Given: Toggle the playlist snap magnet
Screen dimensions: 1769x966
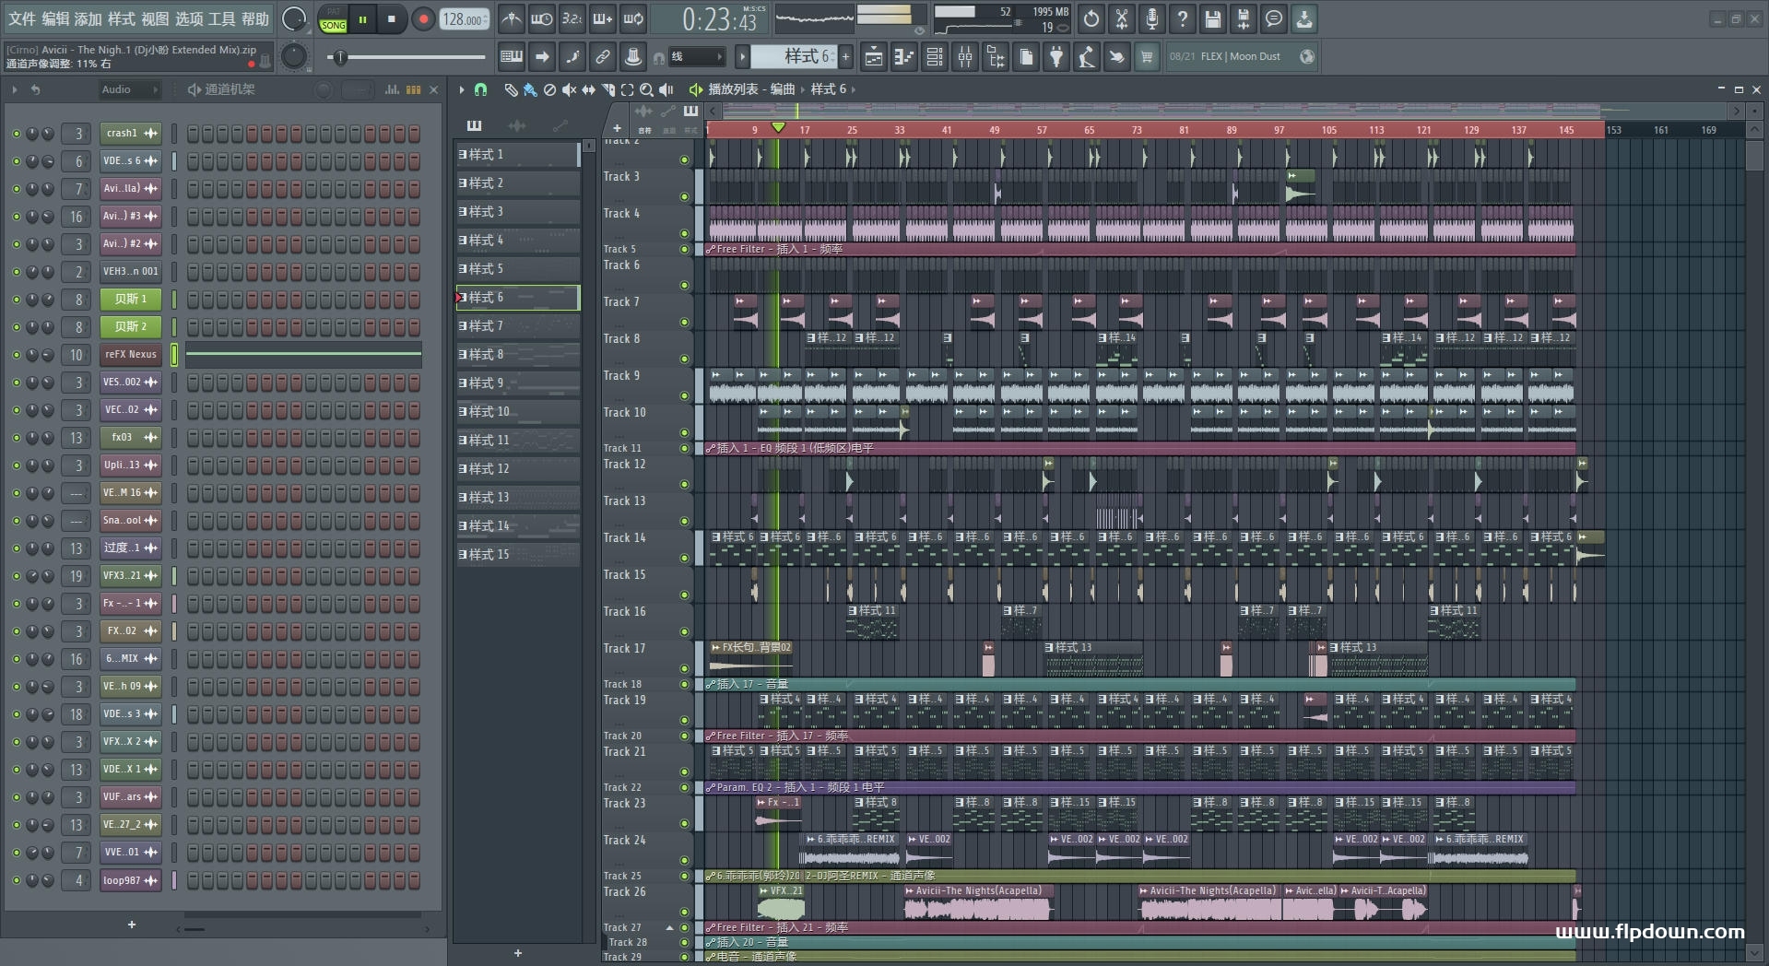Looking at the screenshot, I should click(480, 89).
